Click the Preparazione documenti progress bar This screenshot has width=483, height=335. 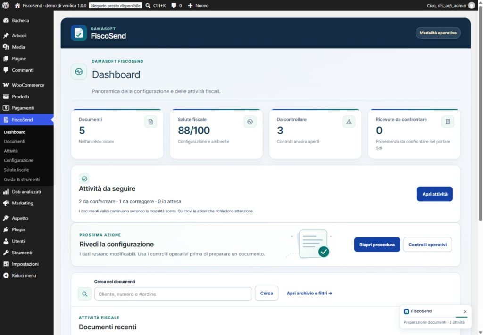pyautogui.click(x=435, y=317)
